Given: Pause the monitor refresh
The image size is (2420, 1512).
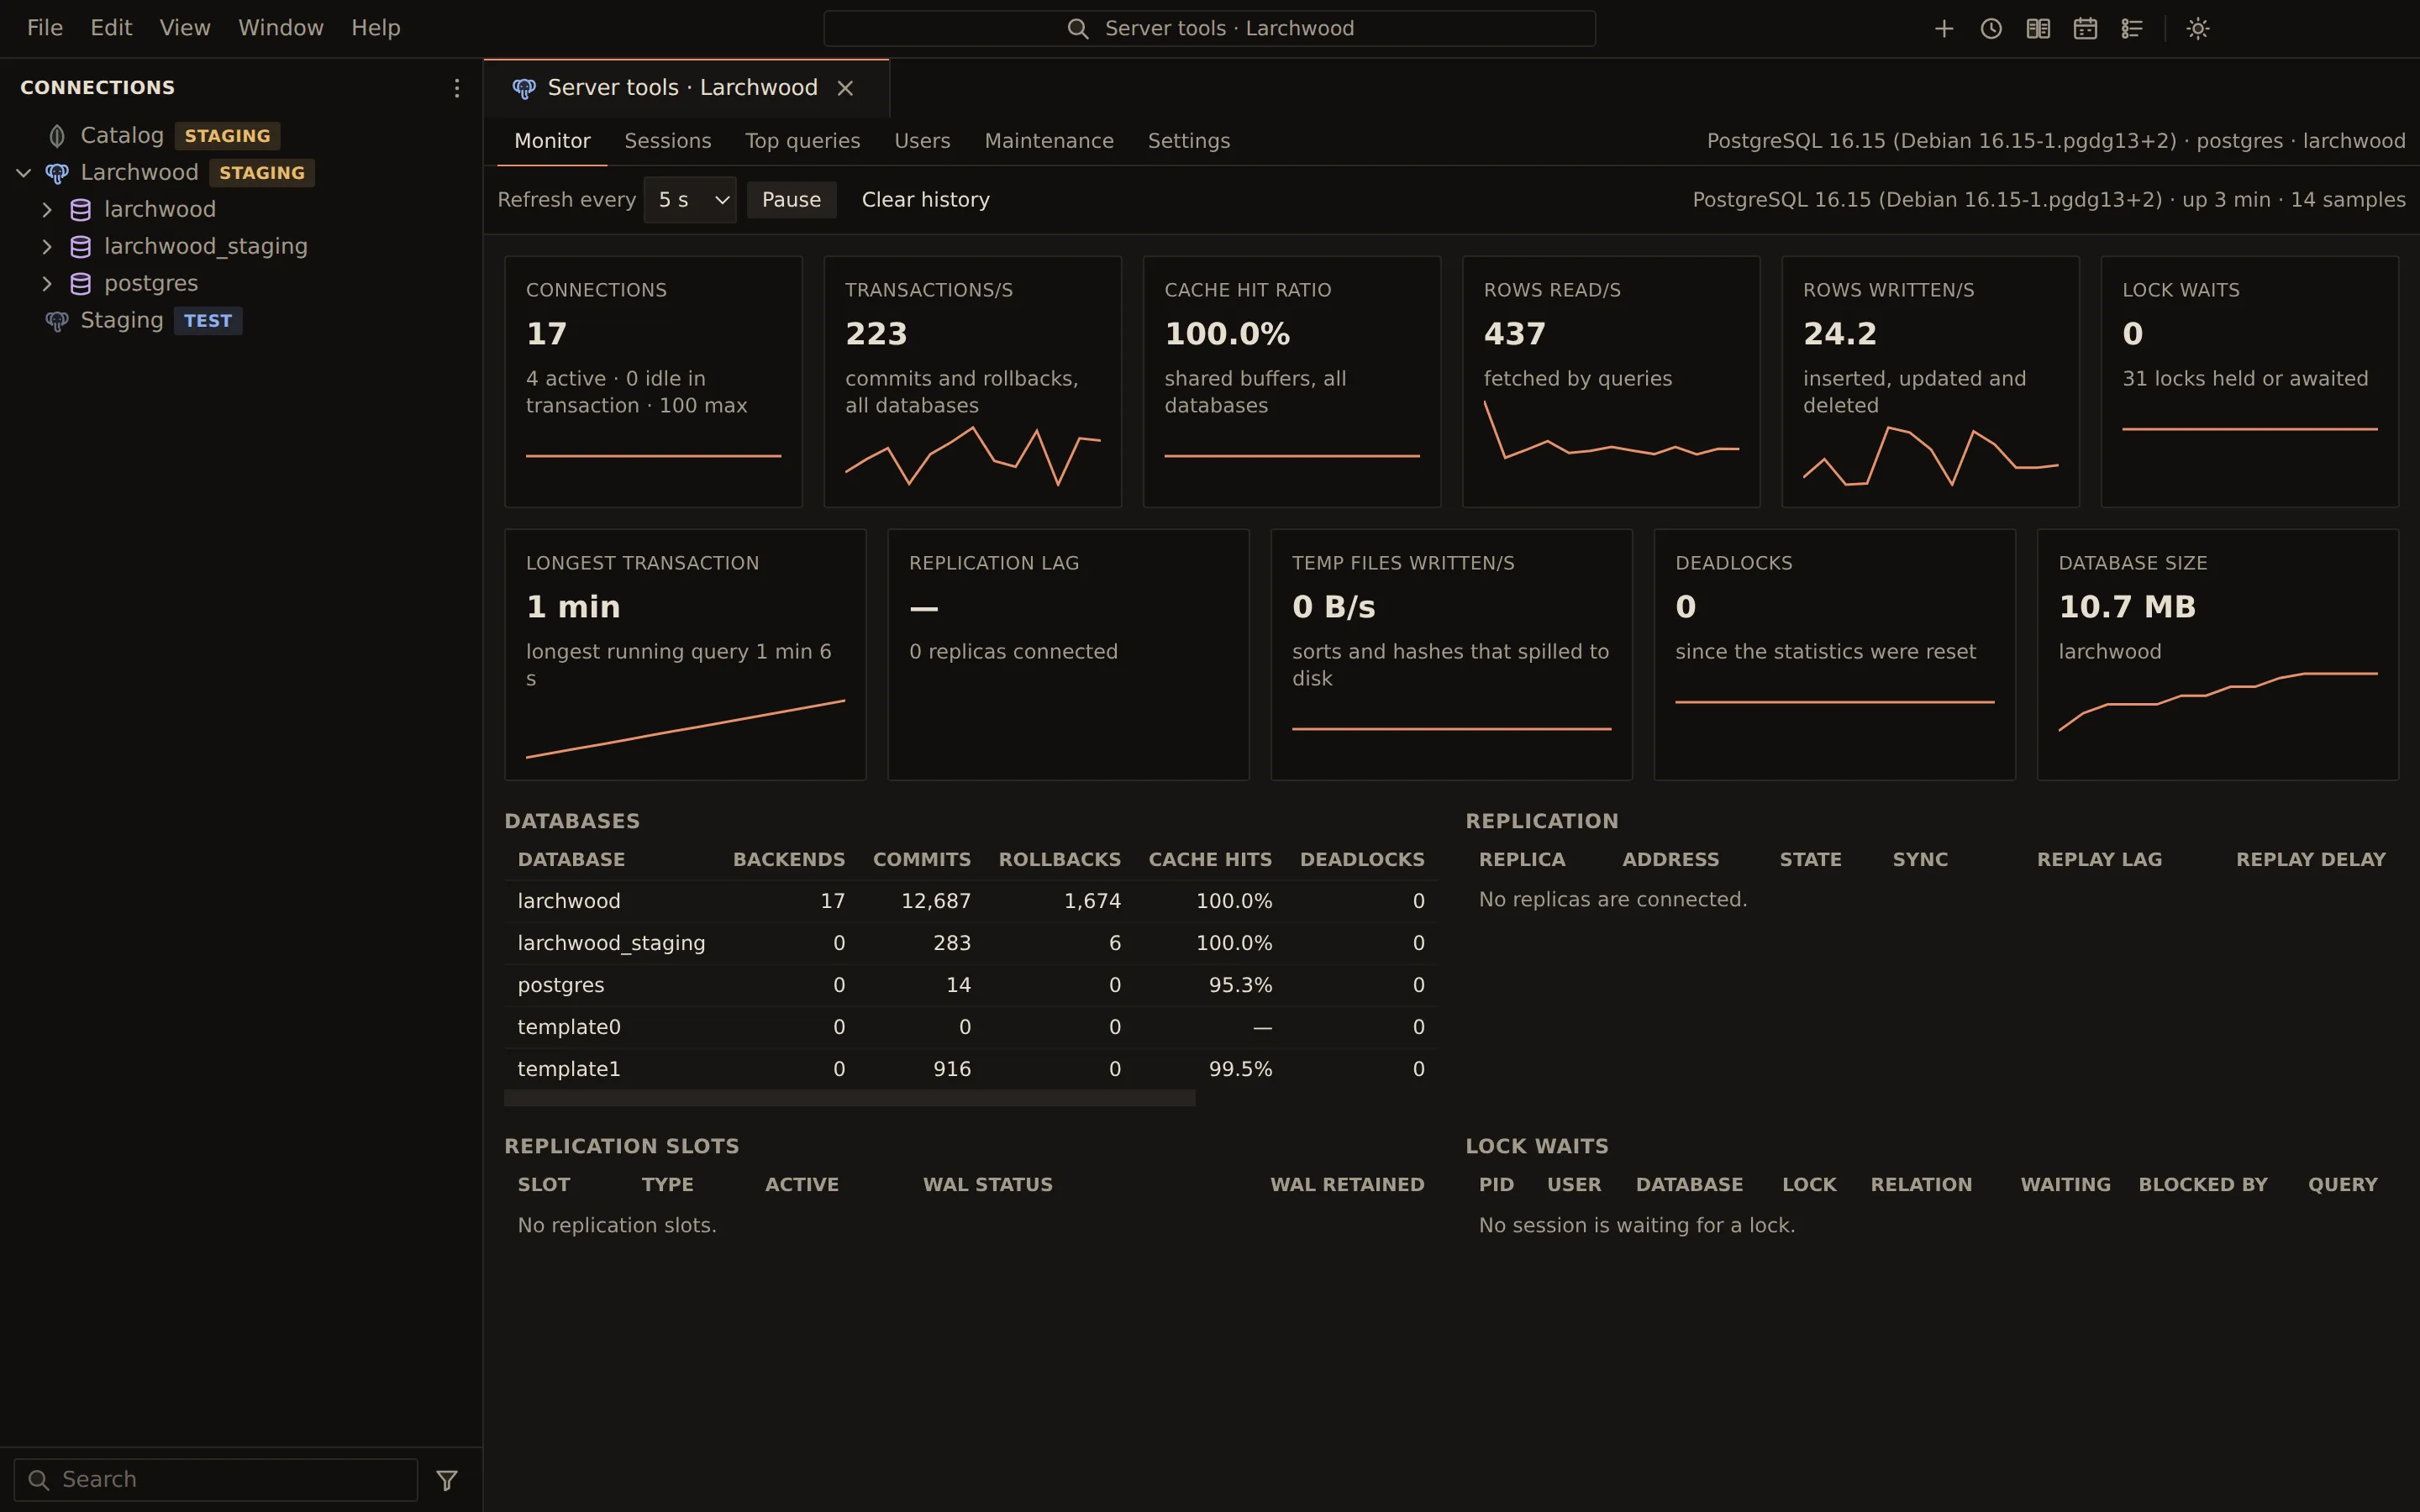Looking at the screenshot, I should pyautogui.click(x=791, y=200).
